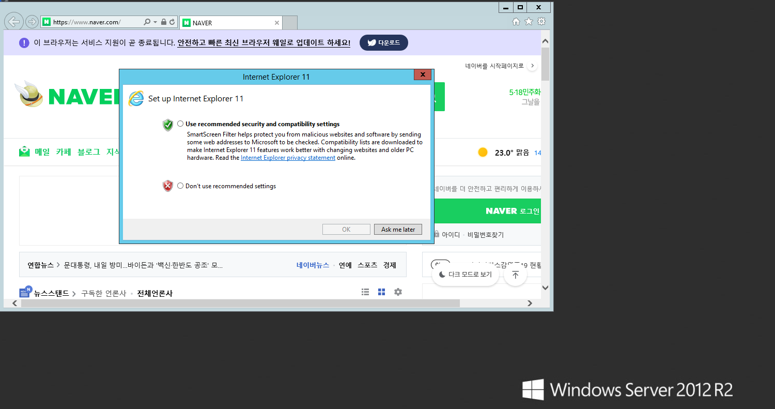Image resolution: width=775 pixels, height=409 pixels.
Task: Open the 네이버뉴스 tab
Action: [x=313, y=265]
